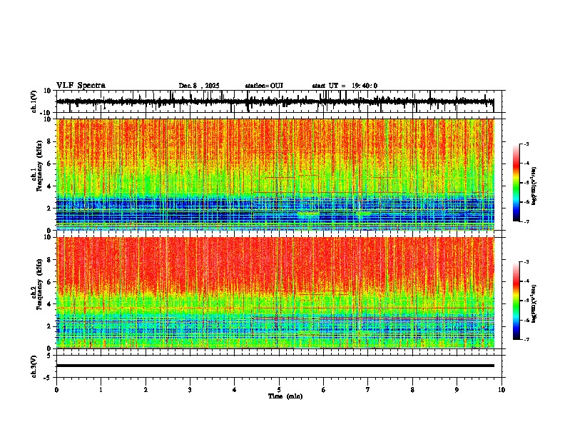Click the time-axis tick label "1"

101,390
